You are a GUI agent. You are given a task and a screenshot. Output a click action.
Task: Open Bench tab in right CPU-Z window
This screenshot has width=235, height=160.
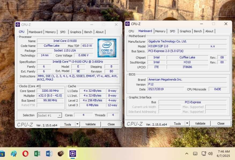click(198, 31)
